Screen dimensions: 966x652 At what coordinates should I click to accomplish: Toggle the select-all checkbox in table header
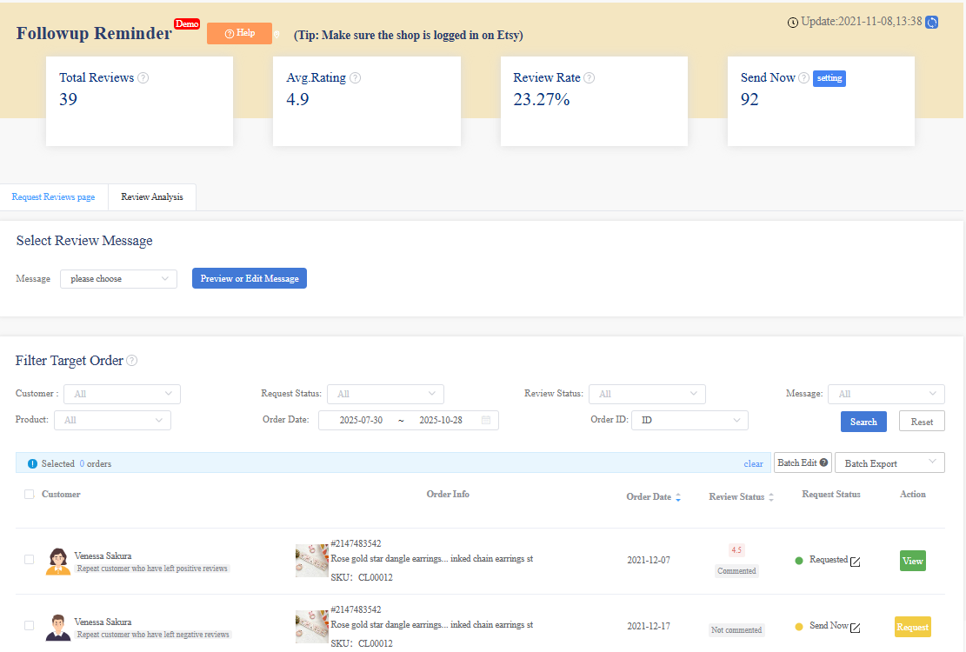pos(29,494)
